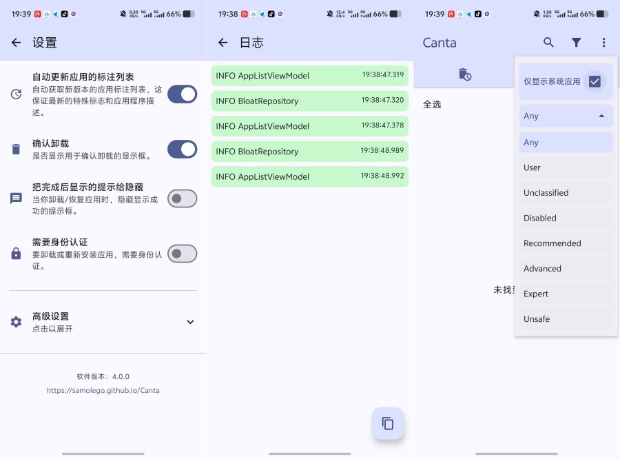
Task: Open the recycle bin history tab
Action: point(464,74)
